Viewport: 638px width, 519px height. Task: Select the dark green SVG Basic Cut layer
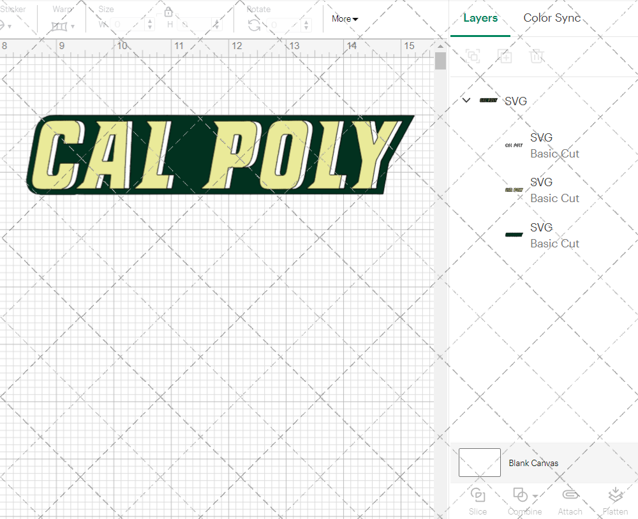click(x=554, y=235)
